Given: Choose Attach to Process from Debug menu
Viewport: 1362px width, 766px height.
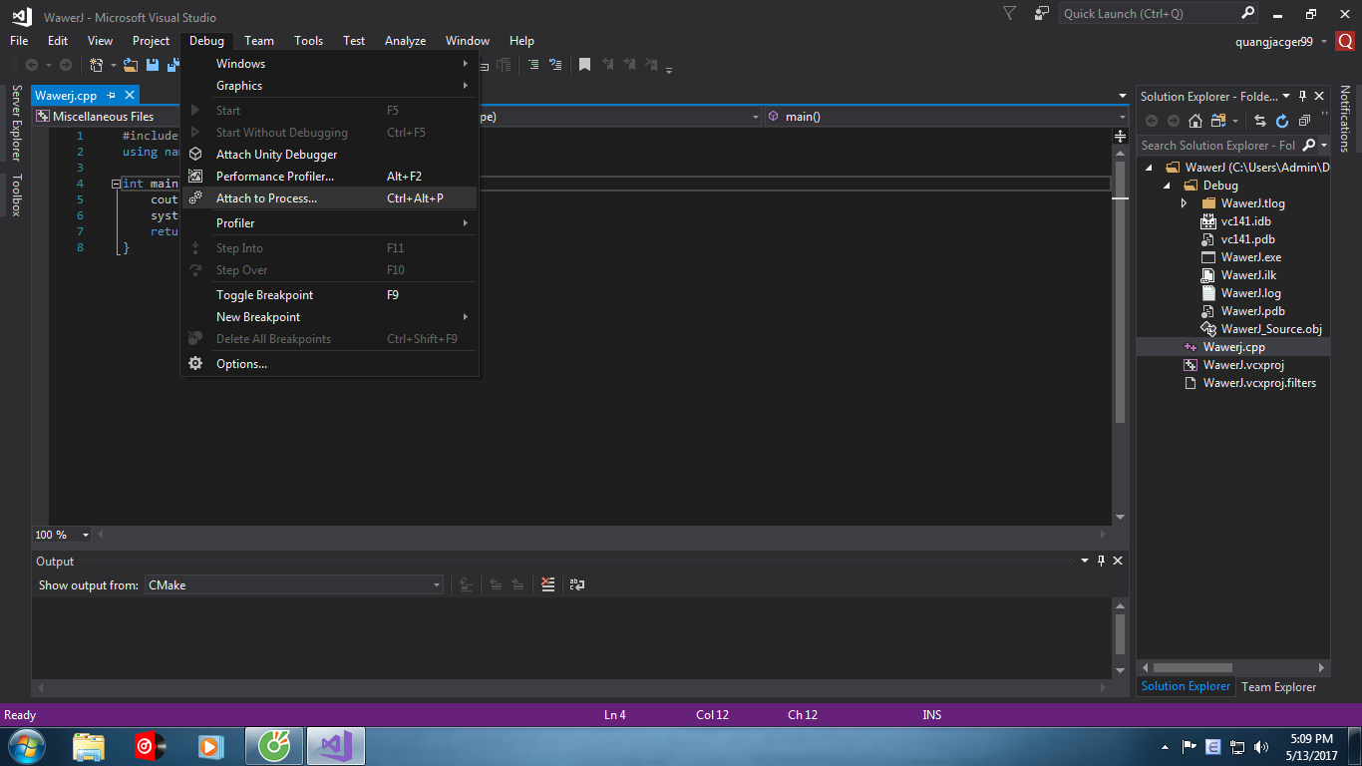Looking at the screenshot, I should coord(266,198).
